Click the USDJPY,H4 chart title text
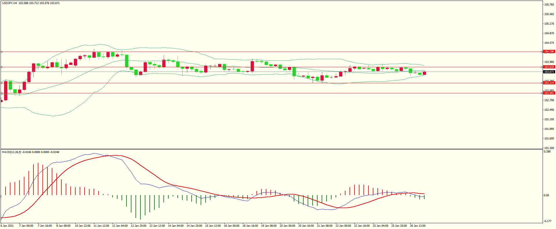Image resolution: width=556 pixels, height=229 pixels. [9, 3]
